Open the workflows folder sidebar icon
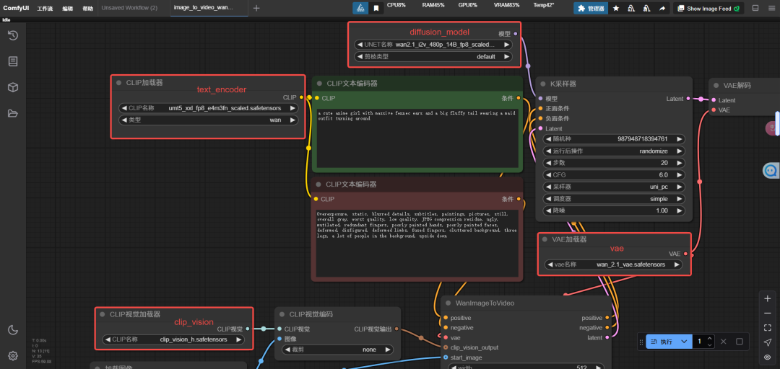 pos(13,113)
